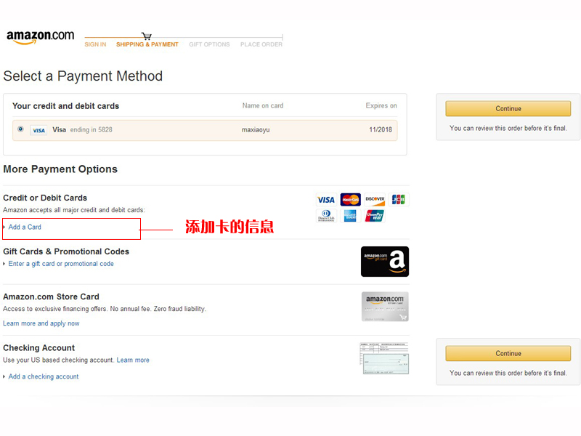Open the Shipping & Payment checkout step

147,44
